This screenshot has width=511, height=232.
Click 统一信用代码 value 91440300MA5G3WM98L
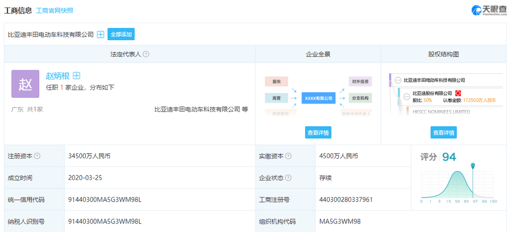(105, 200)
